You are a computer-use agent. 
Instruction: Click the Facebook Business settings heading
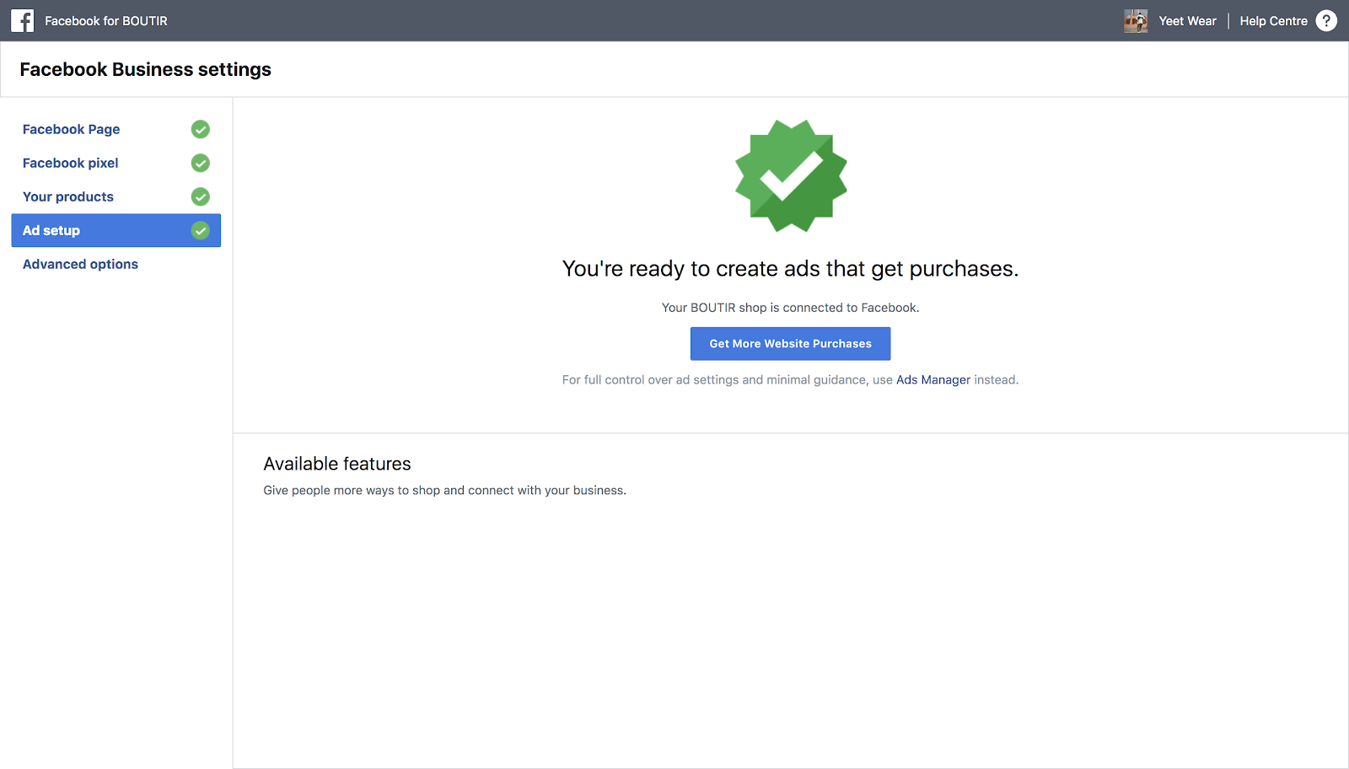(x=146, y=69)
